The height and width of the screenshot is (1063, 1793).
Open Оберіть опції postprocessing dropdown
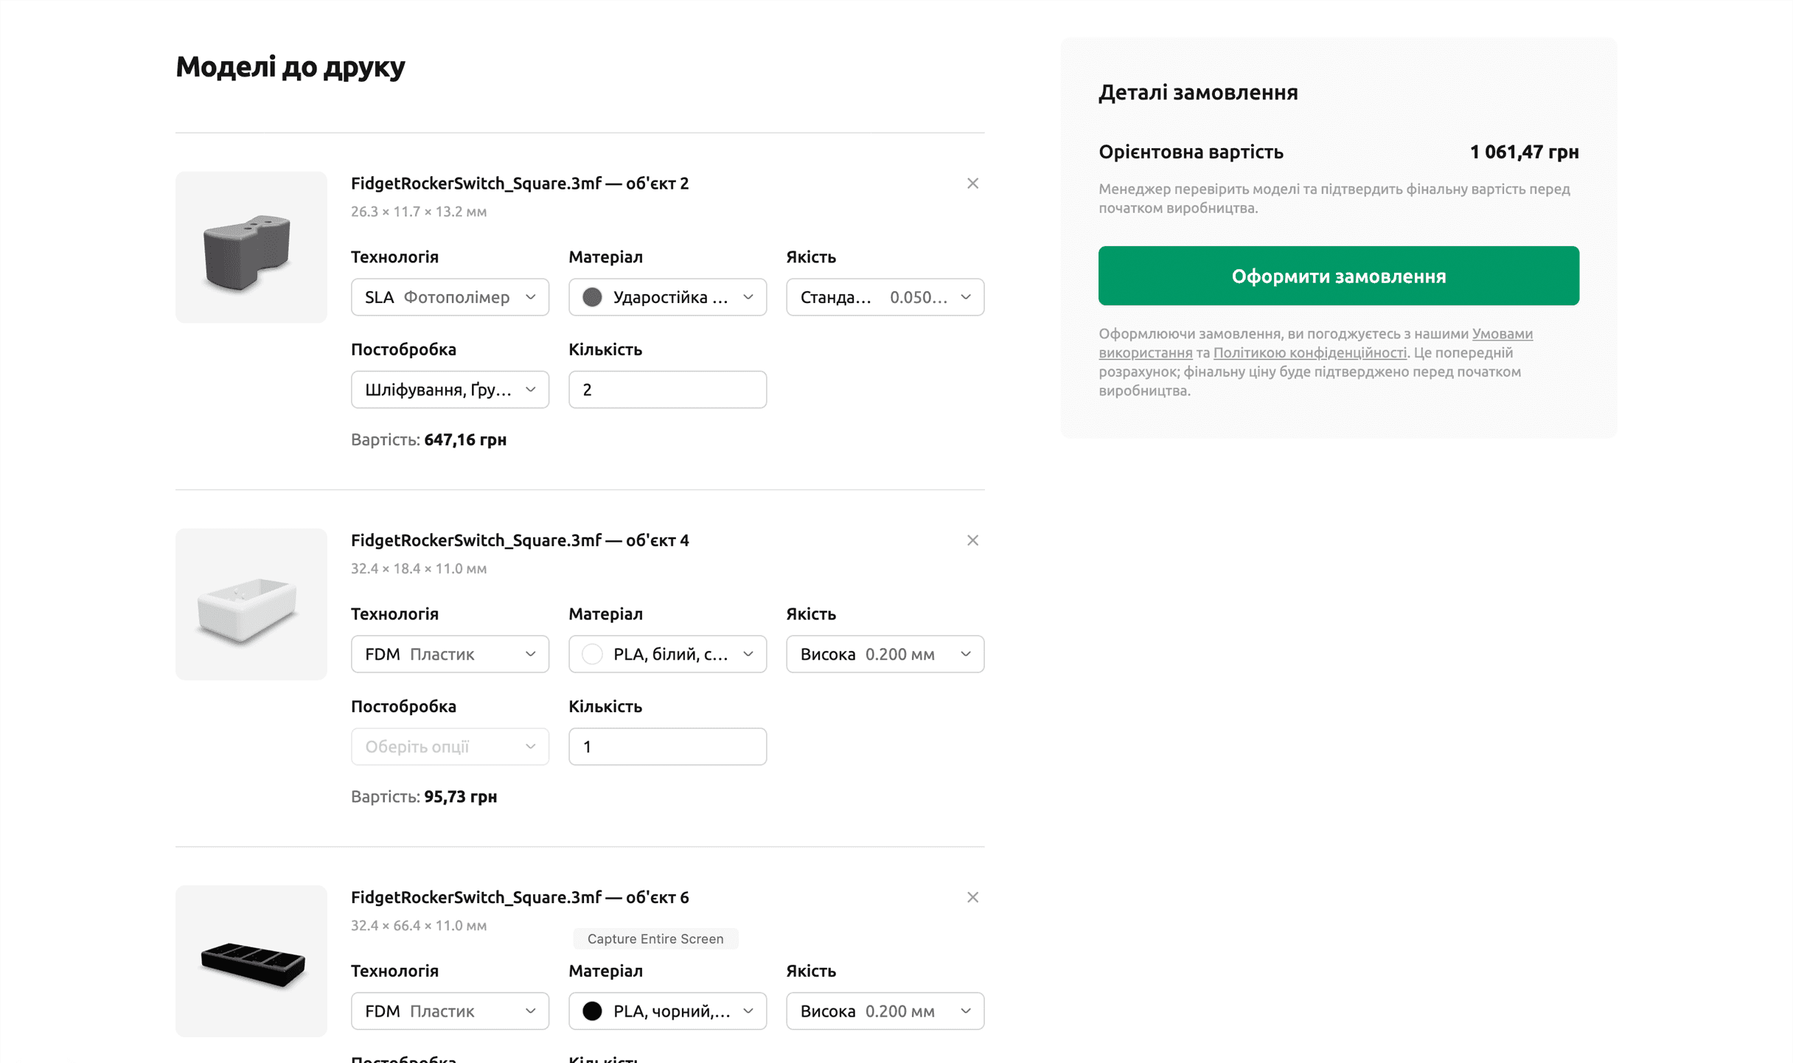[x=450, y=746]
